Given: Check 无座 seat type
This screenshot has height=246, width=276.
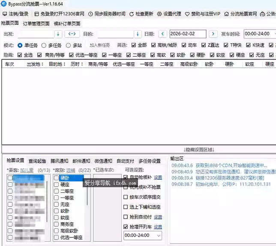Looking at the screenshot, I should [56, 204].
